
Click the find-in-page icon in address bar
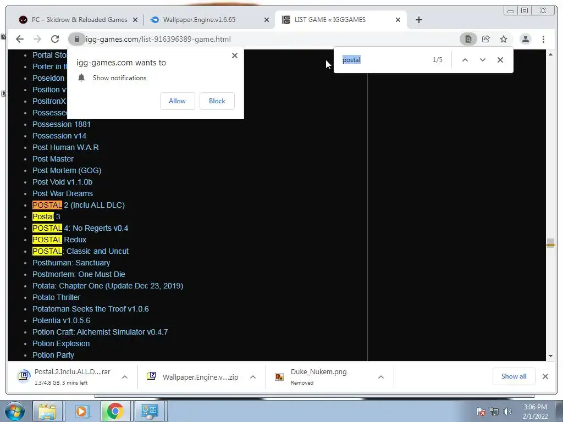coord(468,39)
